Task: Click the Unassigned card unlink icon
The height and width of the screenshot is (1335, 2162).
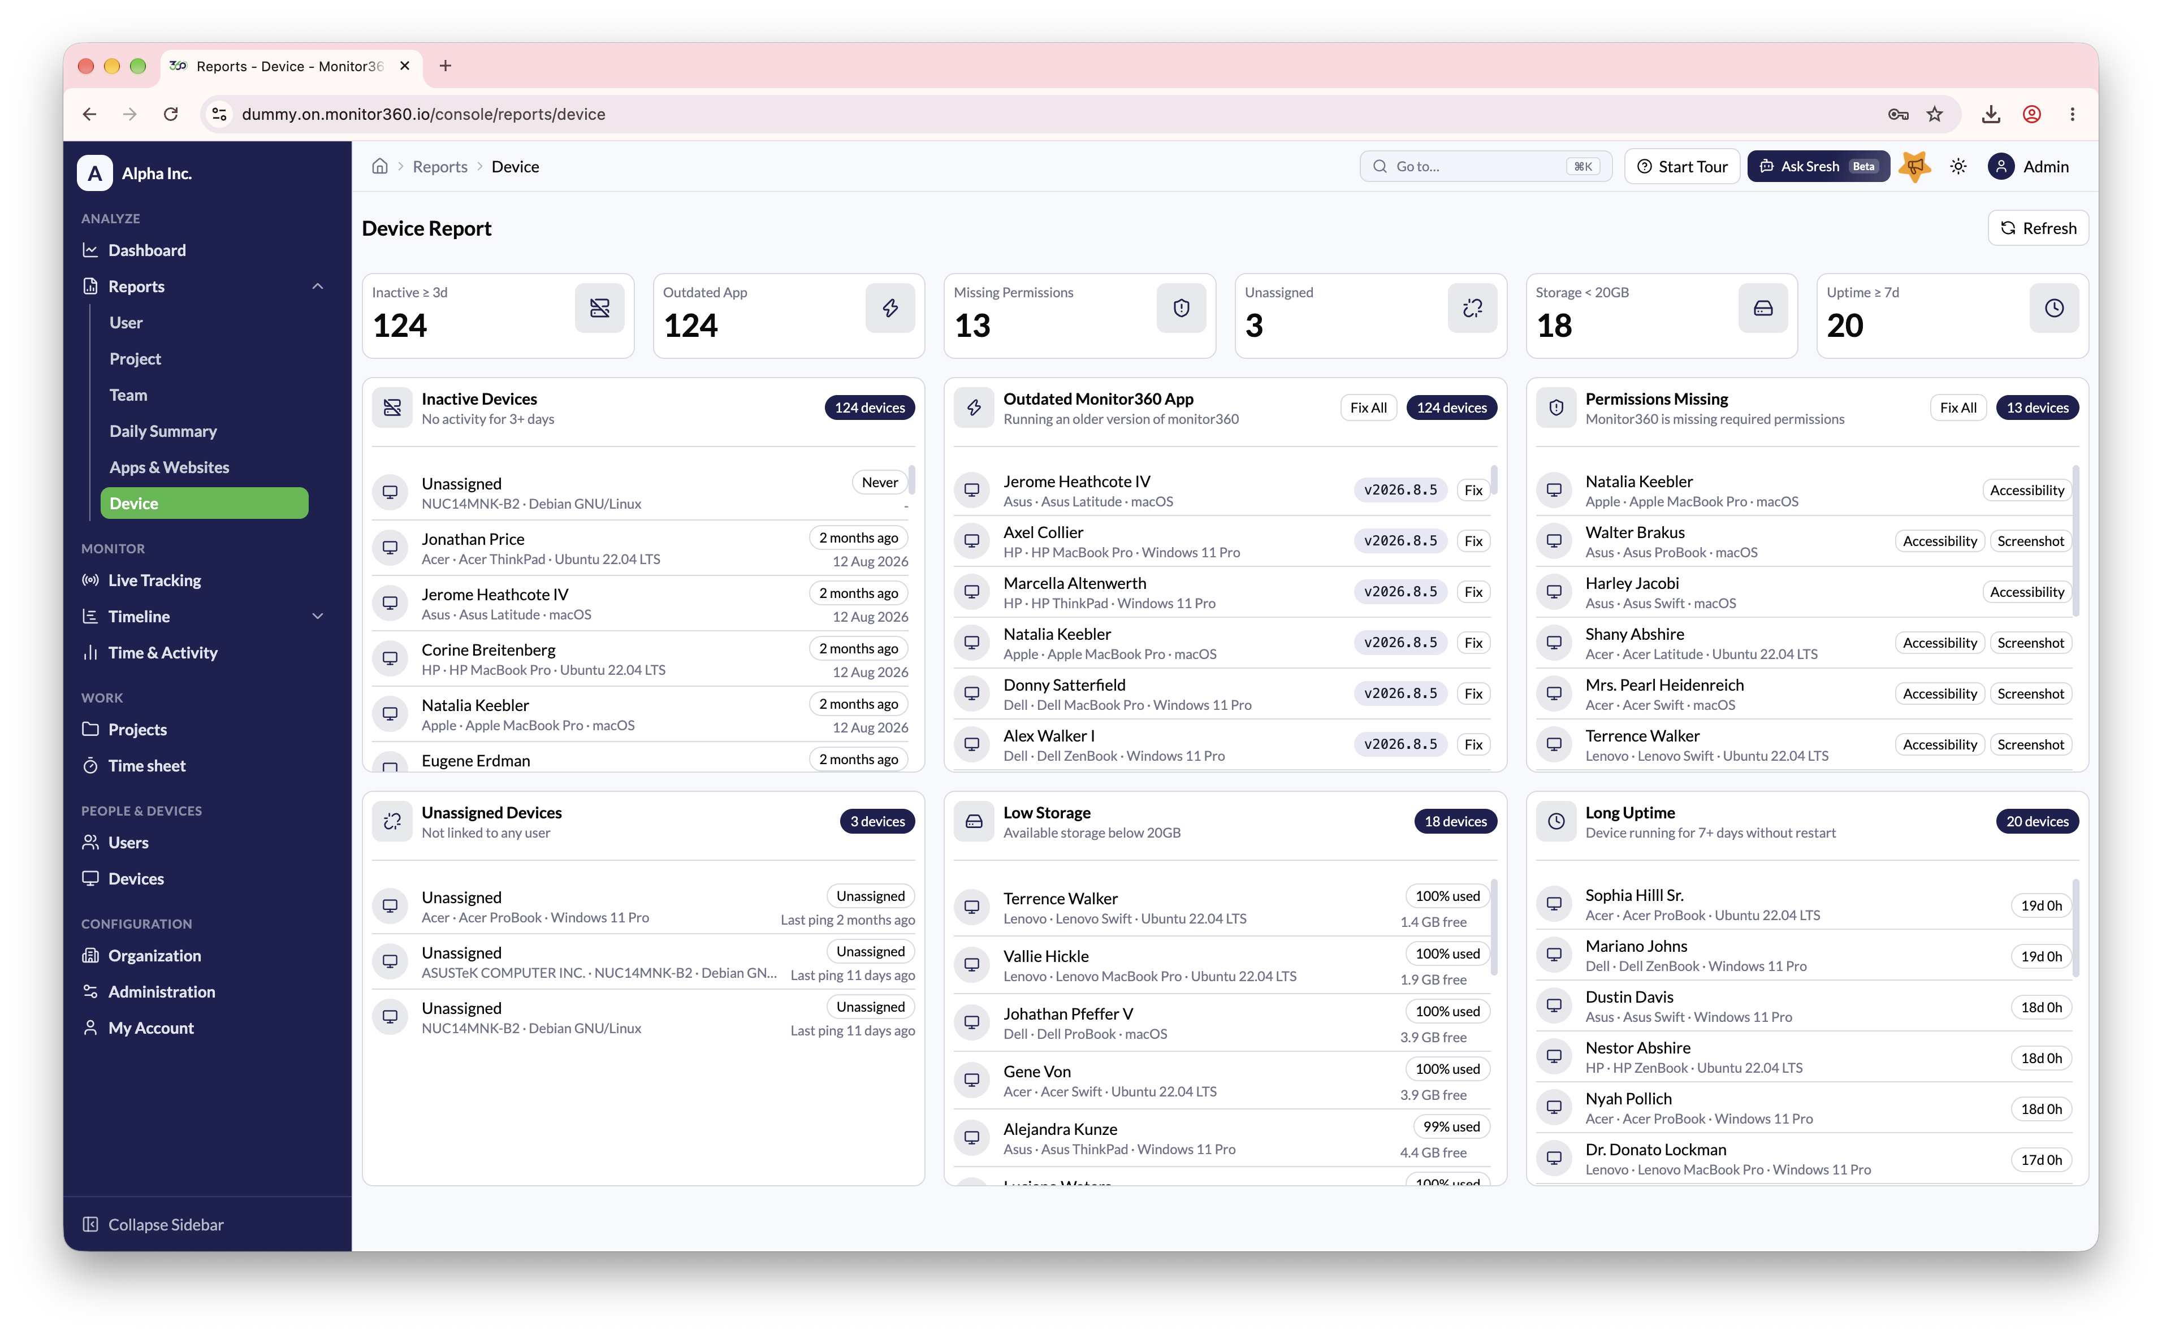Action: 1472,307
